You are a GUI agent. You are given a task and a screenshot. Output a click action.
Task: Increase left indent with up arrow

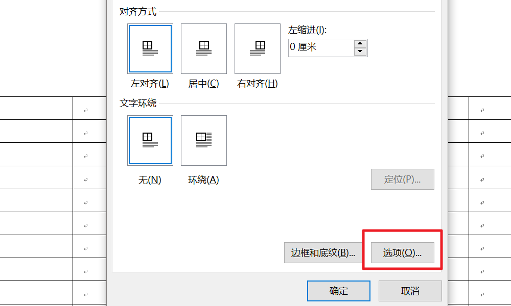click(x=360, y=44)
